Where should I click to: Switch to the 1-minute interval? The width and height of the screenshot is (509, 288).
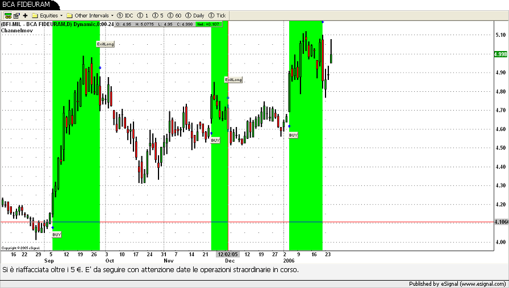coord(143,15)
